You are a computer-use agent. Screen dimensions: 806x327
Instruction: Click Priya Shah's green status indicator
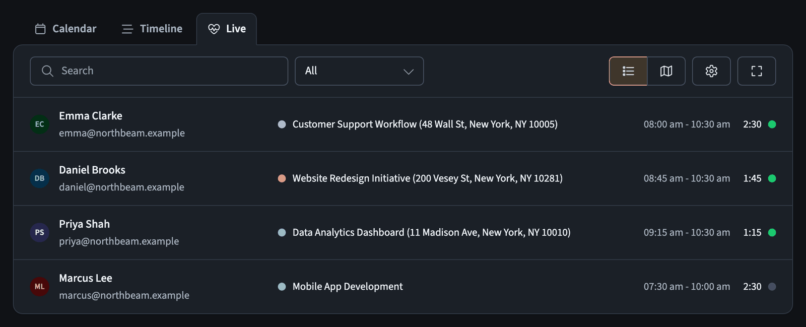click(x=772, y=232)
